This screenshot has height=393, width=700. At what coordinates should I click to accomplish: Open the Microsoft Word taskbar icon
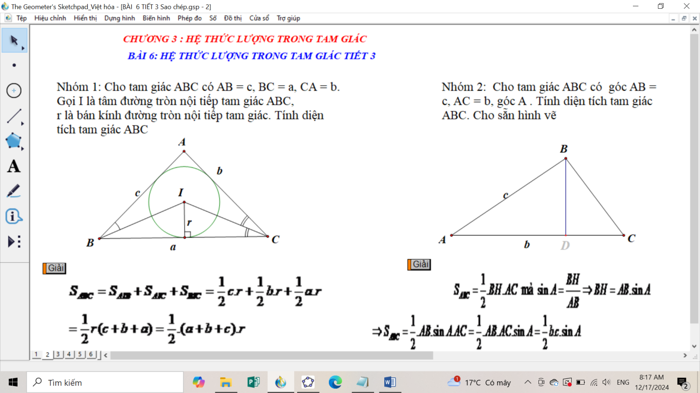point(390,382)
